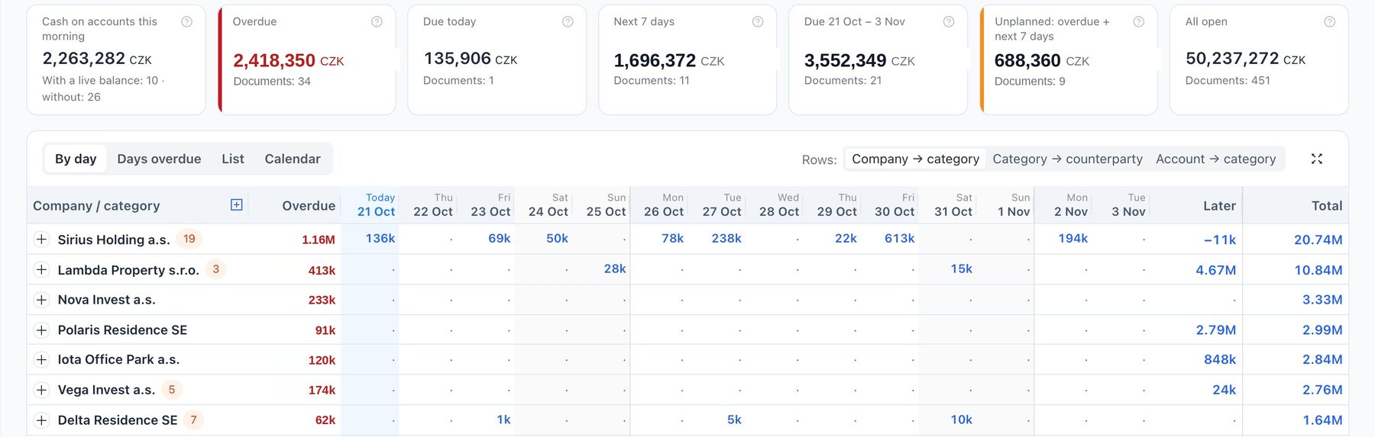This screenshot has width=1375, height=437.
Task: Click Sirius Holding total 20.74M
Action: point(1318,239)
